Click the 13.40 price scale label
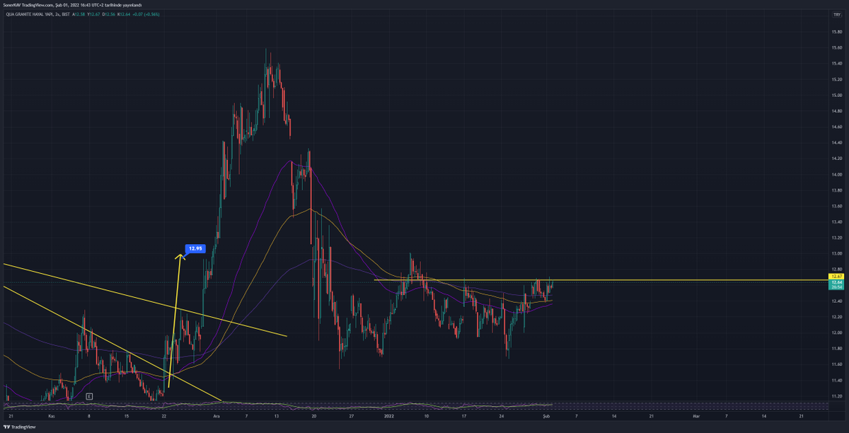 tap(836, 222)
